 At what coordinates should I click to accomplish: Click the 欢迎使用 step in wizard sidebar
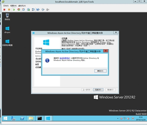pos(39,49)
